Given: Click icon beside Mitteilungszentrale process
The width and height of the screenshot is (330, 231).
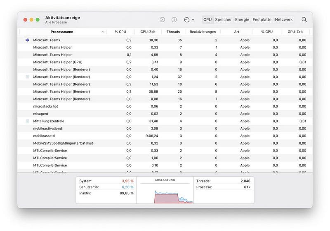Looking at the screenshot, I should point(27,121).
